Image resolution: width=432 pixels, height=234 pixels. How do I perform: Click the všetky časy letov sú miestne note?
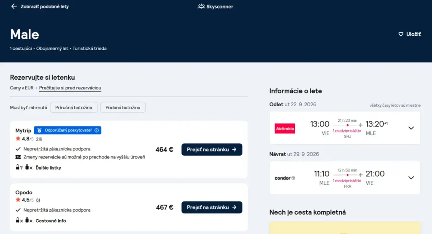(x=395, y=105)
